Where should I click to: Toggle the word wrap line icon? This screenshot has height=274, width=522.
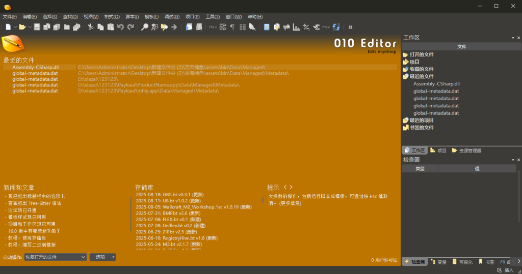pyautogui.click(x=223, y=27)
